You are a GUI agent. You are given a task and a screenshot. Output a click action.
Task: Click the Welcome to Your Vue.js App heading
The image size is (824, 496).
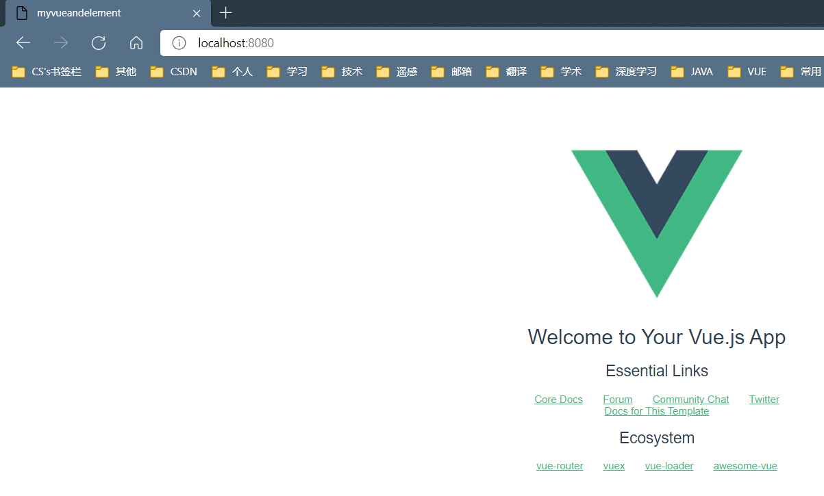(x=657, y=337)
